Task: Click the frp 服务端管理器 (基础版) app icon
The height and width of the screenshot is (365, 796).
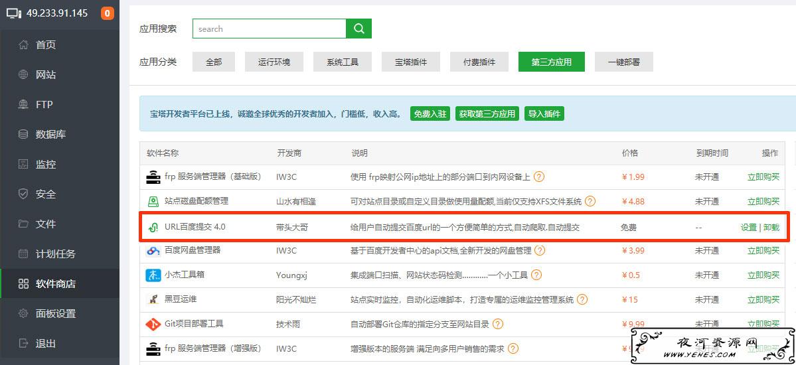Action: [x=153, y=177]
